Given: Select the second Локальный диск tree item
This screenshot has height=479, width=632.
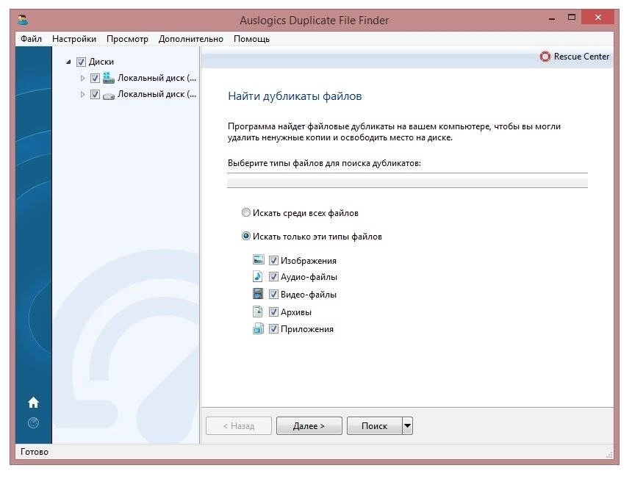Looking at the screenshot, I should click(157, 94).
